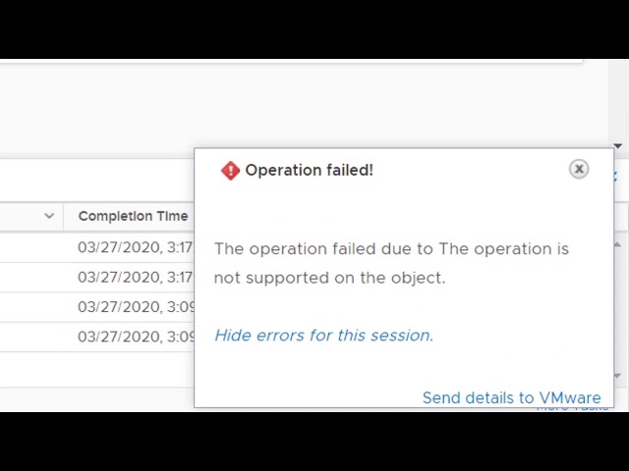Viewport: 629px width, 471px height.
Task: Click the red error alert icon
Action: click(x=230, y=171)
